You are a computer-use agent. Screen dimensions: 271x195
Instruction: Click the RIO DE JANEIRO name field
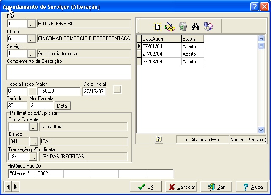(x=84, y=24)
